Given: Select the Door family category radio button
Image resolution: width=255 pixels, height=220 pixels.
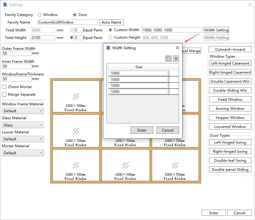Looking at the screenshot, I should coord(75,15).
